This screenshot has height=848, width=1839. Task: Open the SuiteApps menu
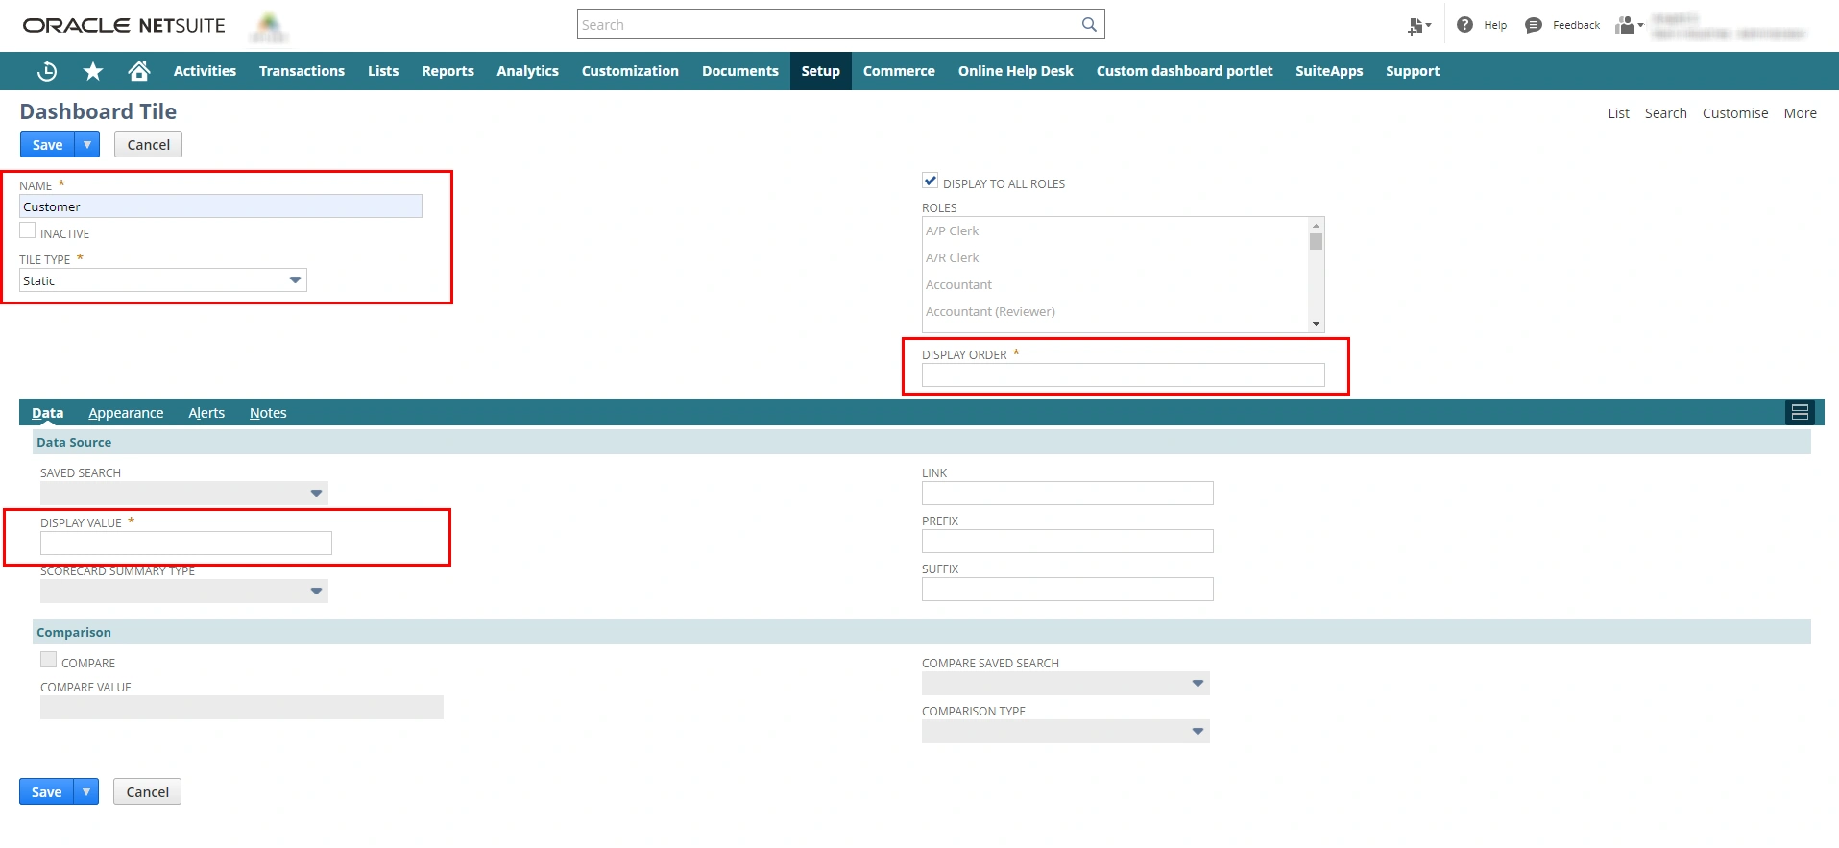[1329, 71]
